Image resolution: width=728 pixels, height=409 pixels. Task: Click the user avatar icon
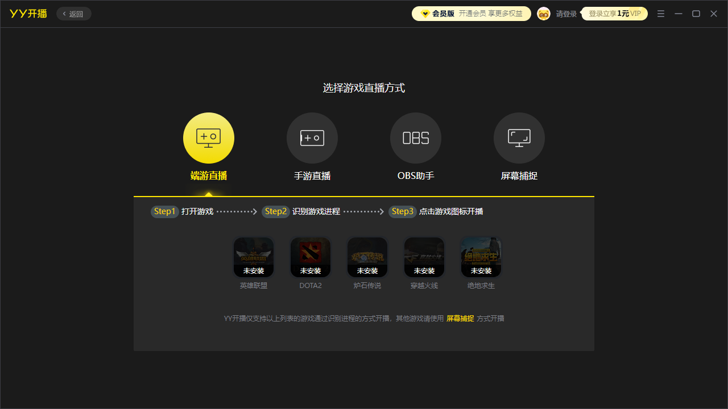(x=544, y=14)
